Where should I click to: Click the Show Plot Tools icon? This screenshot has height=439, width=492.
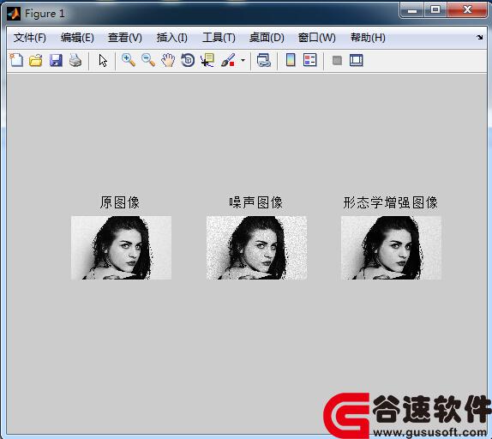357,60
